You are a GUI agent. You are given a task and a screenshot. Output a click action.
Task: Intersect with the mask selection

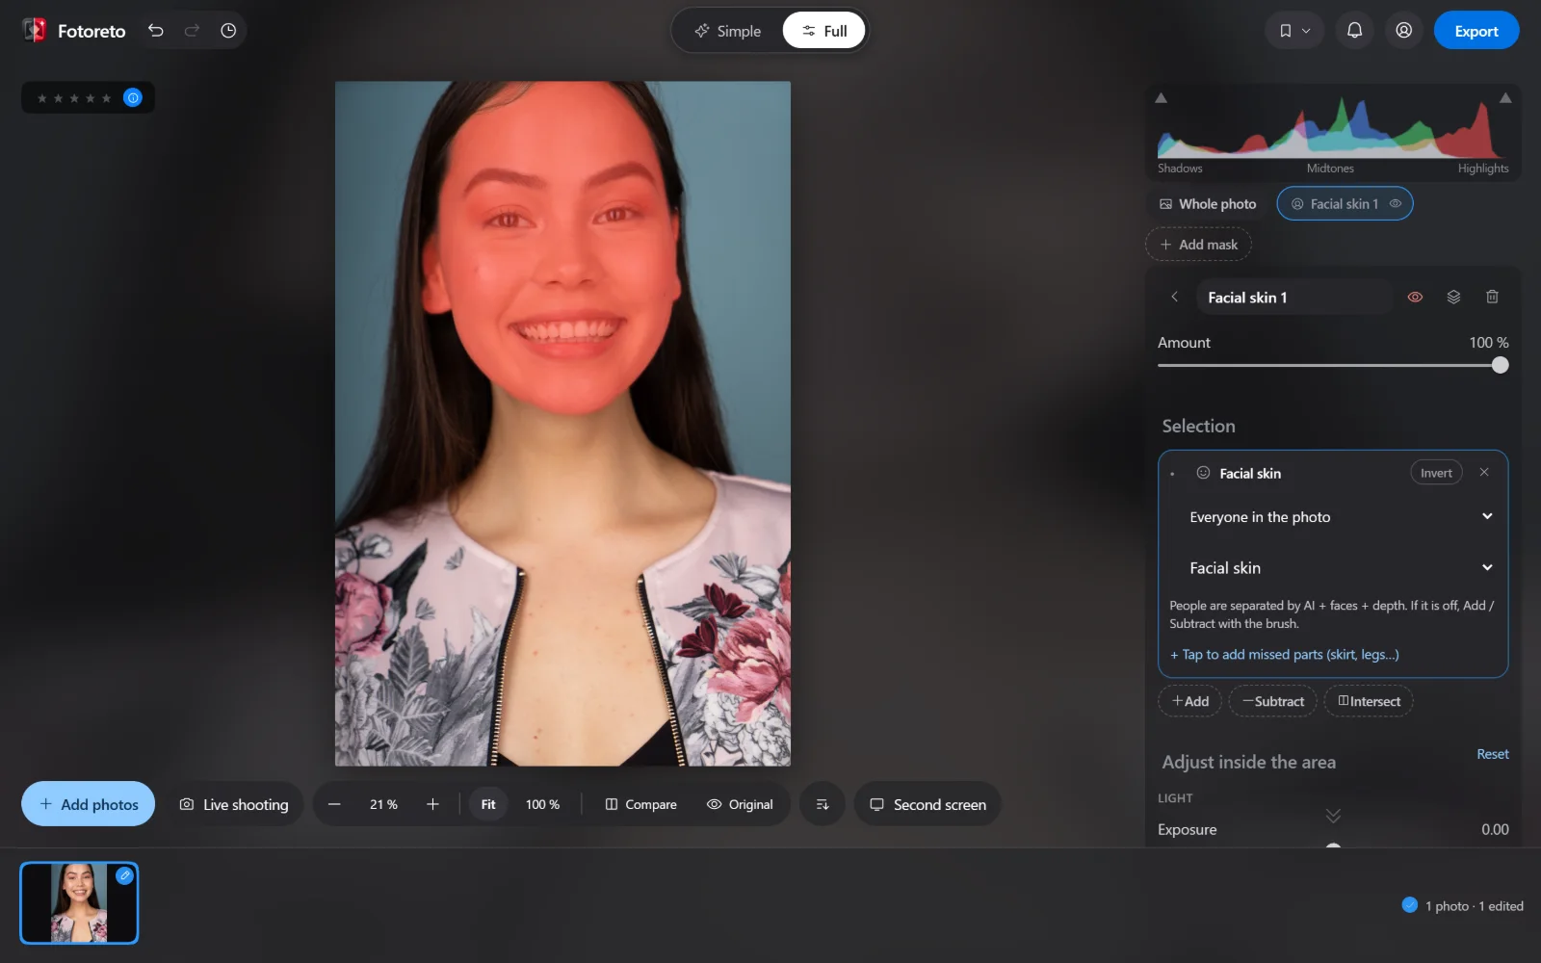coord(1369,701)
